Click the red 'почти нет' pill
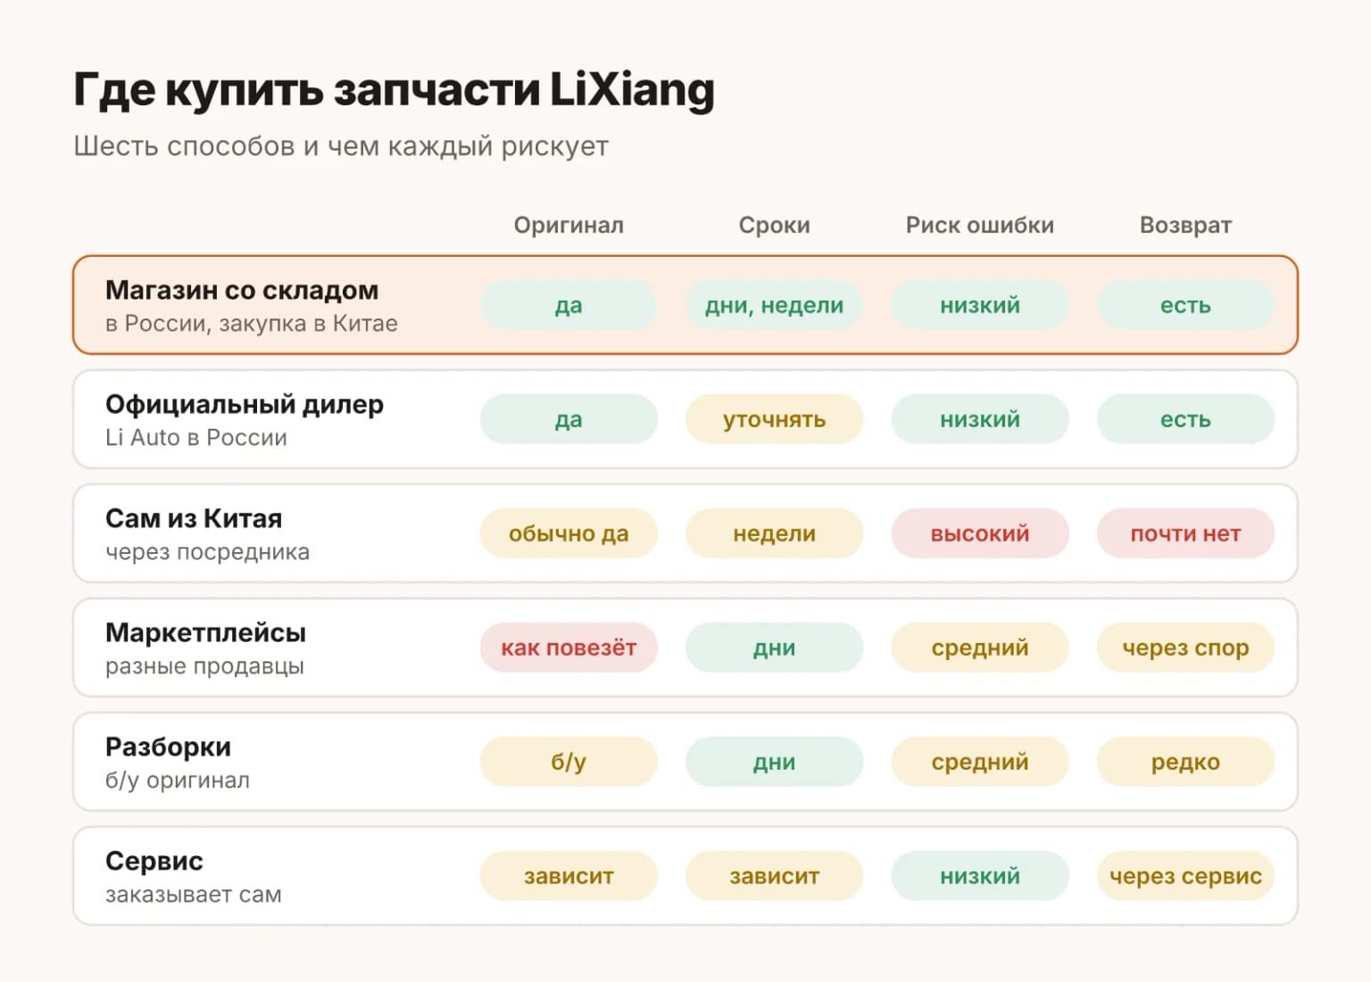 click(1185, 533)
